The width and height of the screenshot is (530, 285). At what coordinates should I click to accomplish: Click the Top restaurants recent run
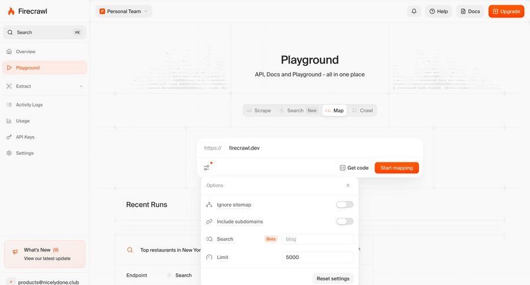point(170,250)
